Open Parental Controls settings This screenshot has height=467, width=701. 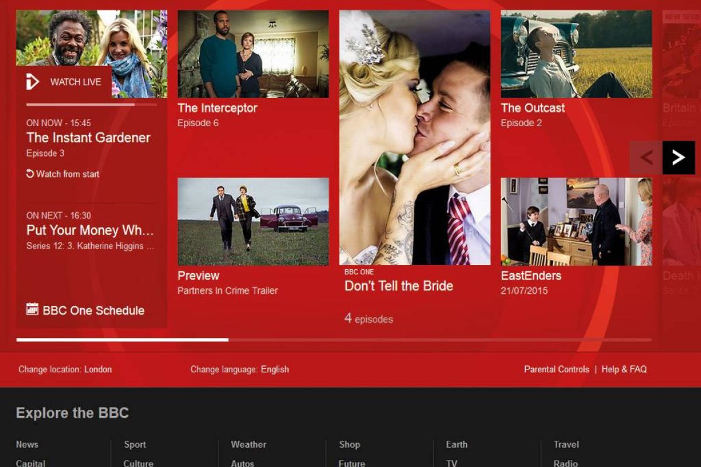[x=556, y=369]
